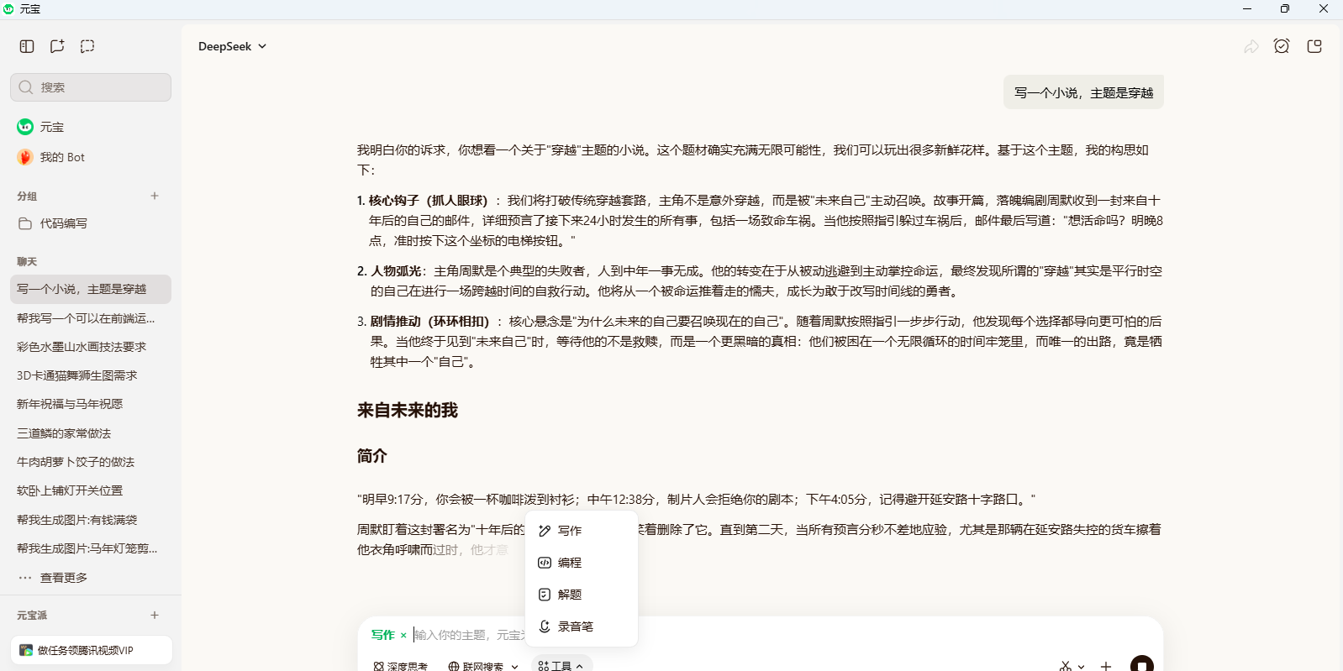Collapse the left sidebar panel
This screenshot has width=1343, height=671.
(27, 46)
